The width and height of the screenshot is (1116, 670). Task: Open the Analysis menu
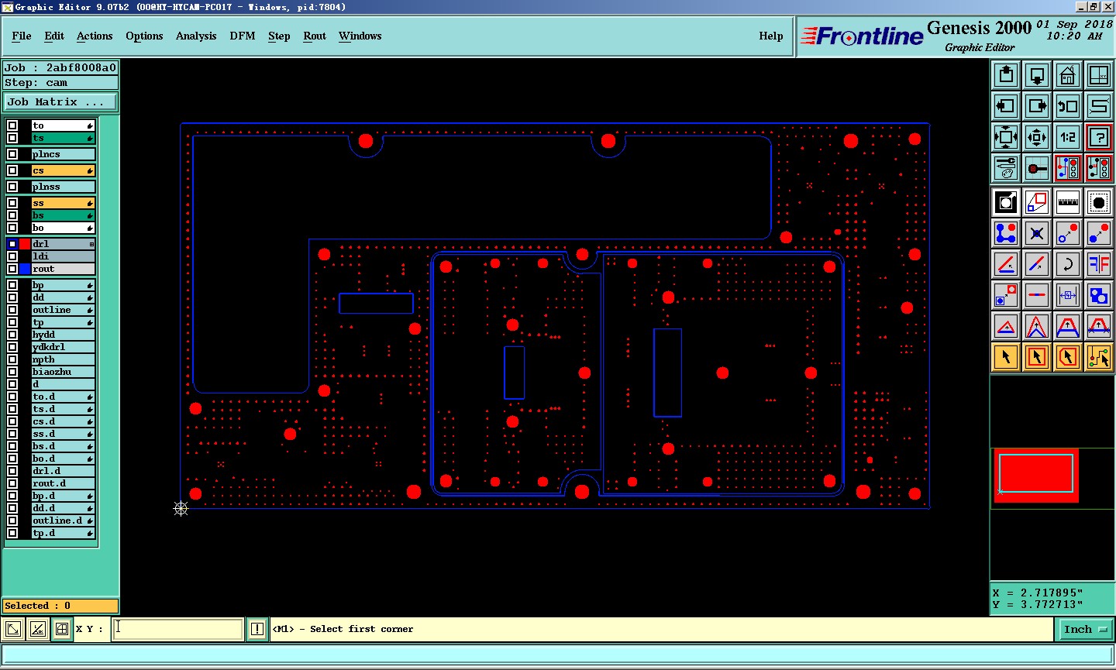pos(196,36)
